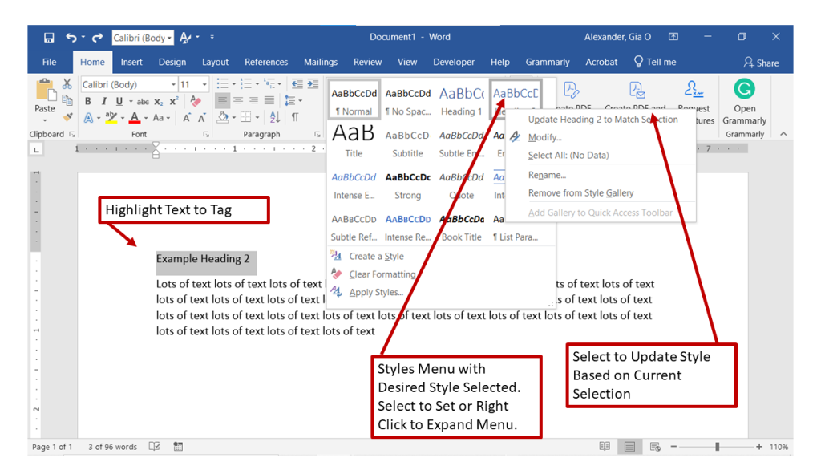Click the Format Painter brush icon
The width and height of the screenshot is (821, 462).
(x=67, y=117)
